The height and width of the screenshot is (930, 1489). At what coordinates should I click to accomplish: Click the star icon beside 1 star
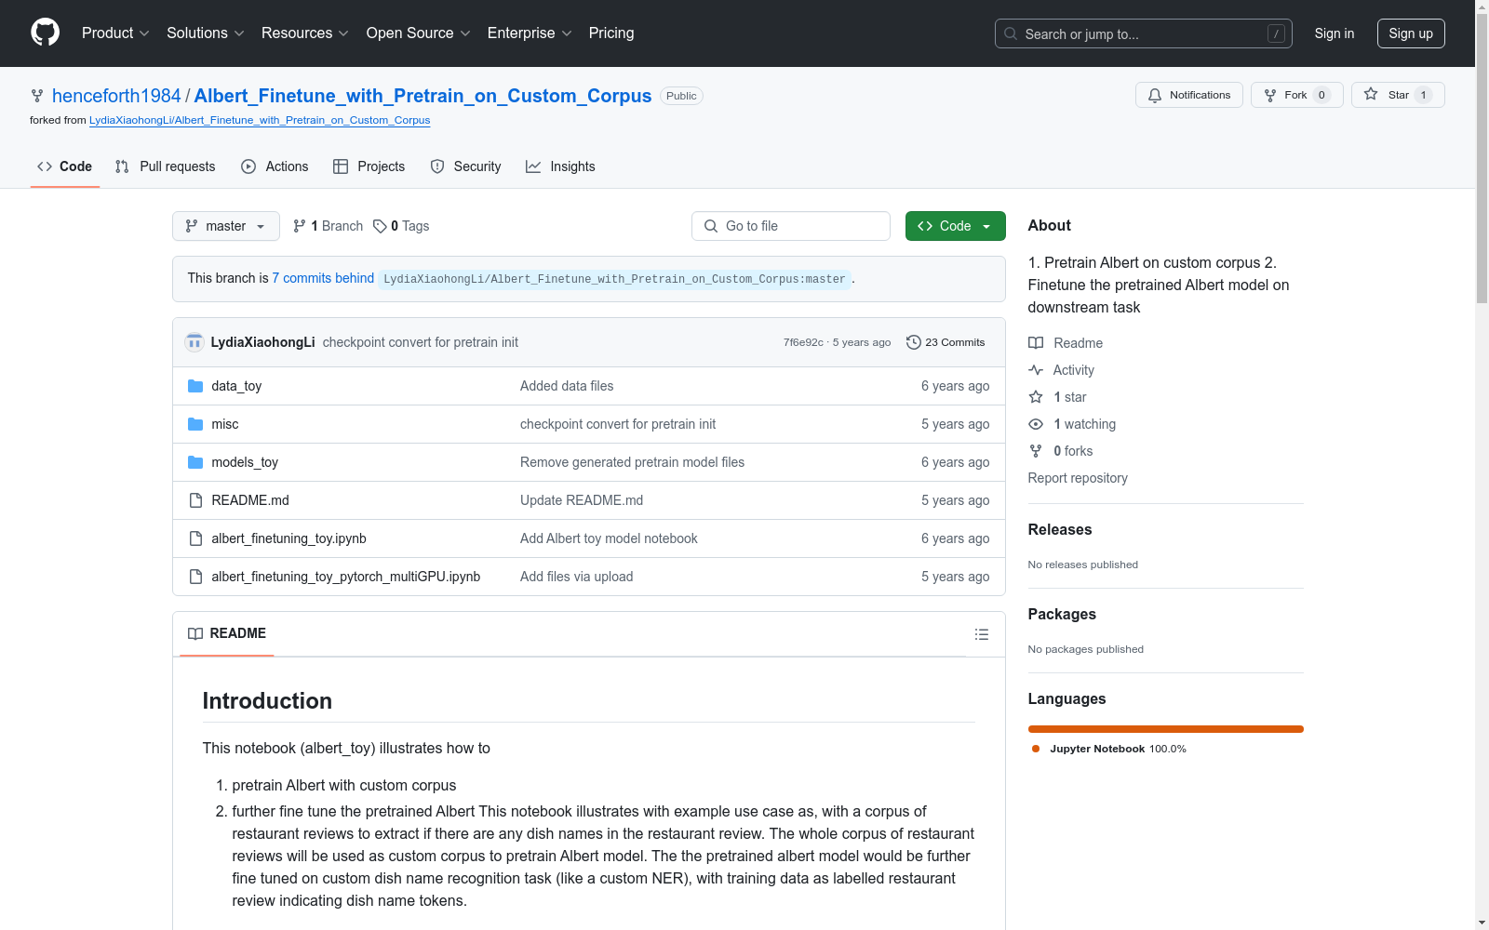[1036, 397]
